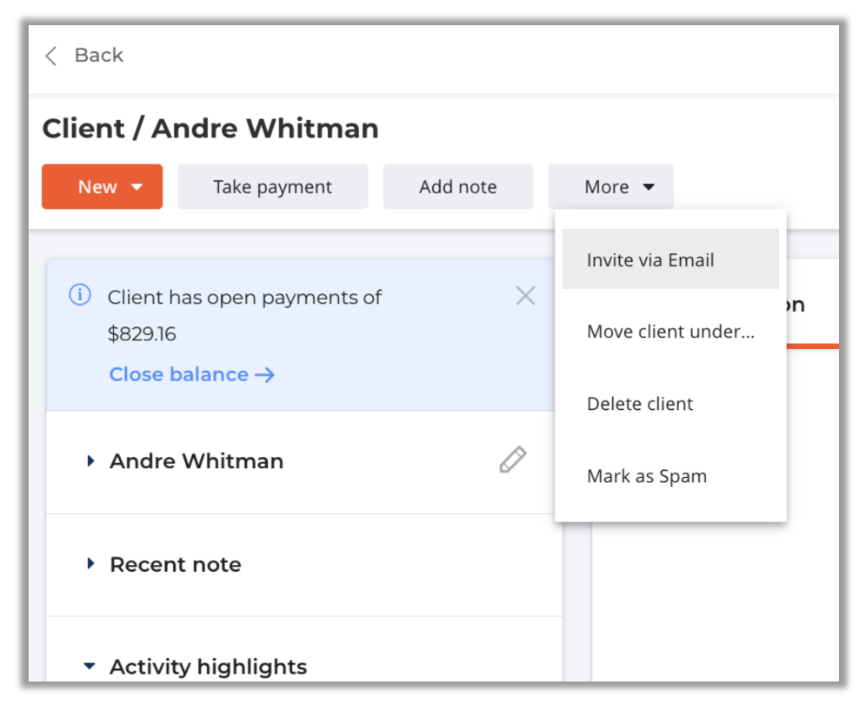Dismiss the open payments banner
Viewport: 866px width, 705px height.
525,296
